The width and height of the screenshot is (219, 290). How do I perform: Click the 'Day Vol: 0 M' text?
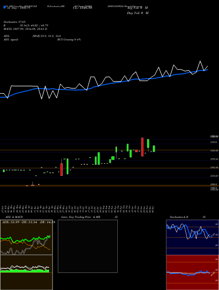138,13
